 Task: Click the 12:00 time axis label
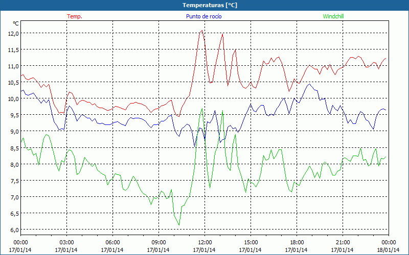point(205,243)
